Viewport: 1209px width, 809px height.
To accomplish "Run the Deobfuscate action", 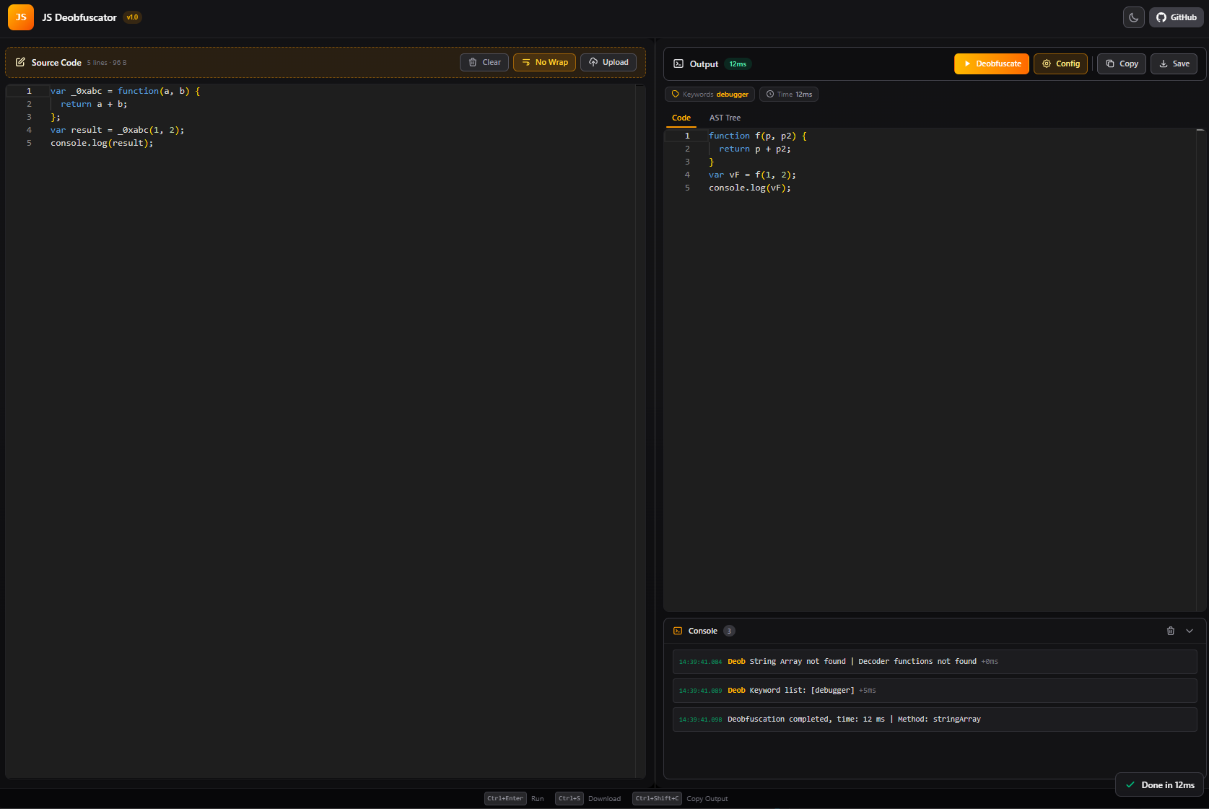I will click(x=992, y=64).
